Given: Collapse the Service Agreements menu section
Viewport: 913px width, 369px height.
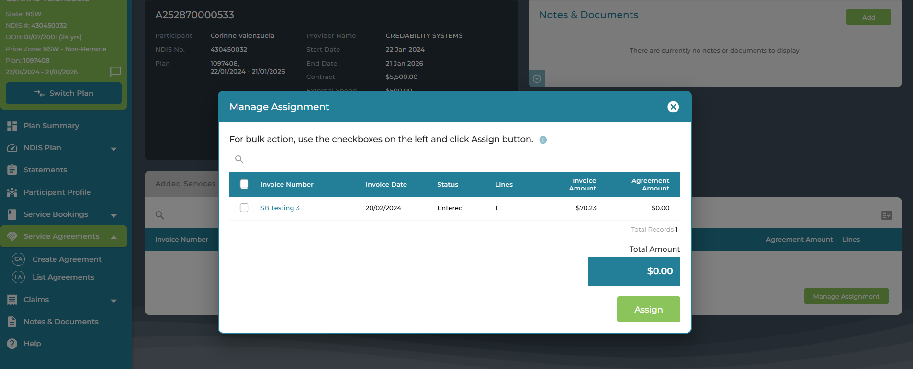Looking at the screenshot, I should [x=113, y=237].
